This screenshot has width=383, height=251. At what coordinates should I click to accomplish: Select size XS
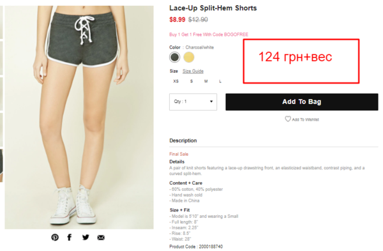(176, 81)
